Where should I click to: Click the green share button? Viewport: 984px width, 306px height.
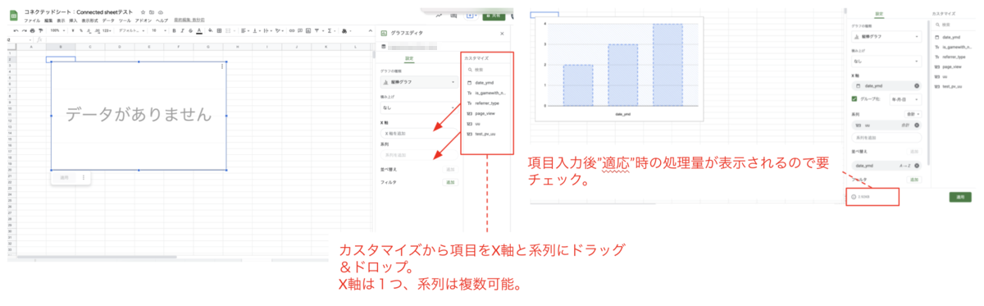[494, 15]
